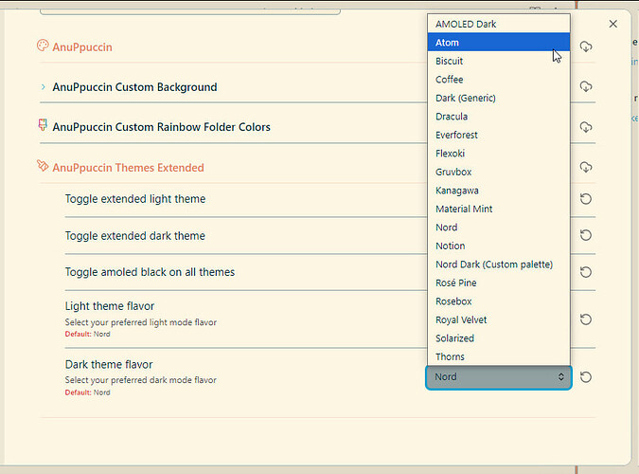Click the Dark theme flavor title
This screenshot has height=474, width=639.
109,364
